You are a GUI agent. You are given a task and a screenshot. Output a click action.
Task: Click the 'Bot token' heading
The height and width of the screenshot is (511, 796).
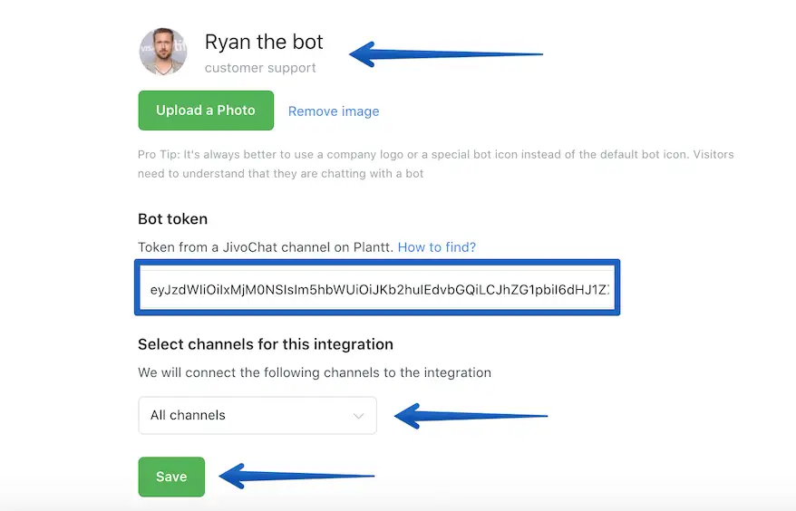click(x=172, y=218)
